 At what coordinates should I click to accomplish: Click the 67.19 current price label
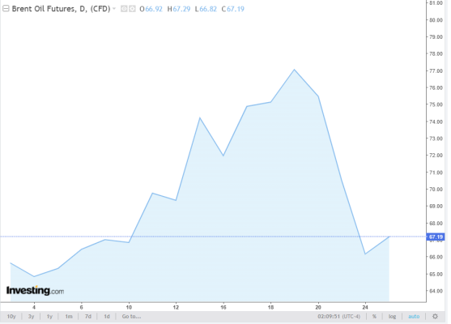point(436,237)
